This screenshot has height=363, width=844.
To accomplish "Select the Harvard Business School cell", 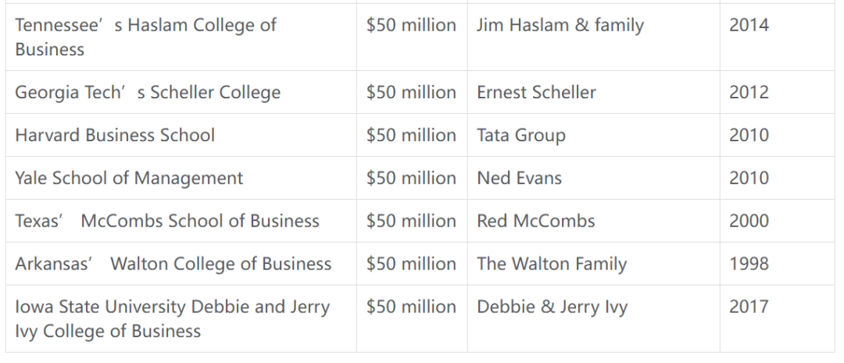I will (181, 135).
